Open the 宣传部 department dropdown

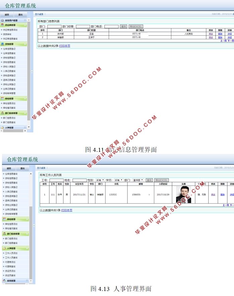tap(138, 180)
